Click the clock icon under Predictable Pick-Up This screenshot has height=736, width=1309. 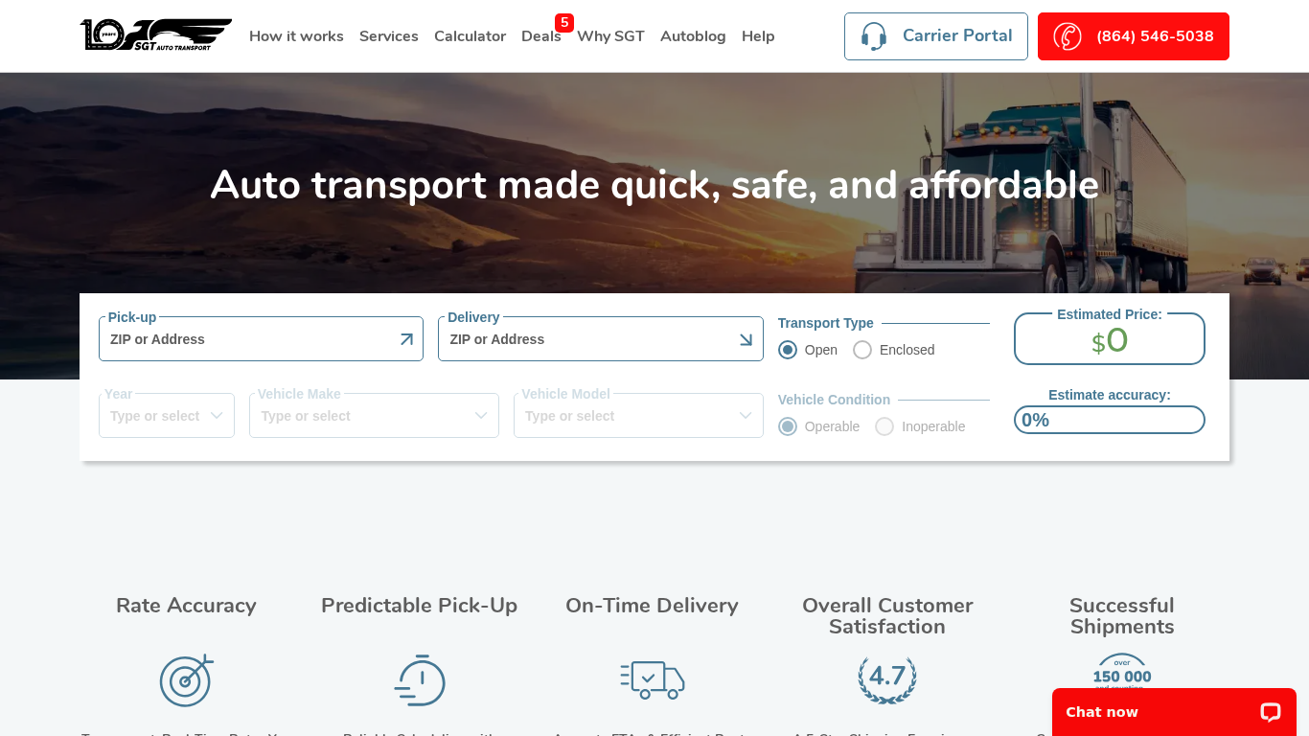coord(419,680)
